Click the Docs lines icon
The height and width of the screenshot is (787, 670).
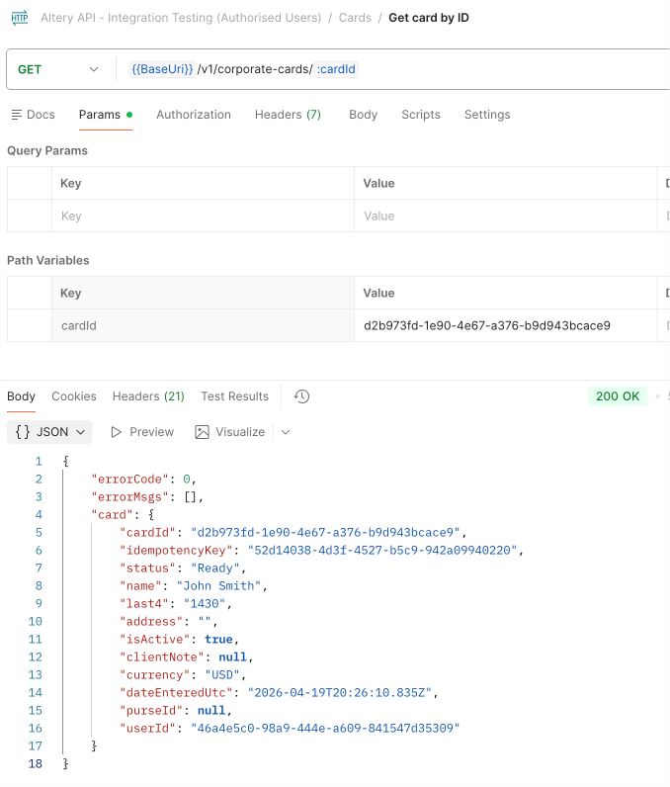pos(17,115)
